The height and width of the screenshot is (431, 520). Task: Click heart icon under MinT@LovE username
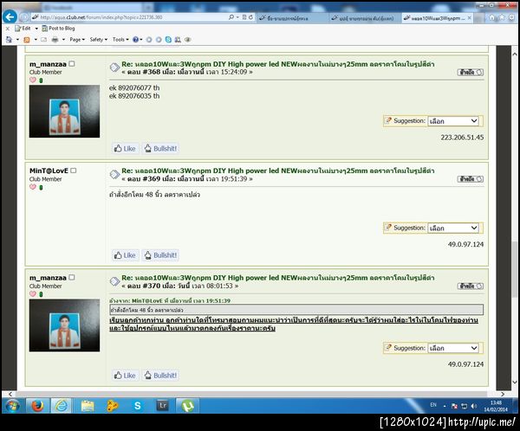click(33, 187)
